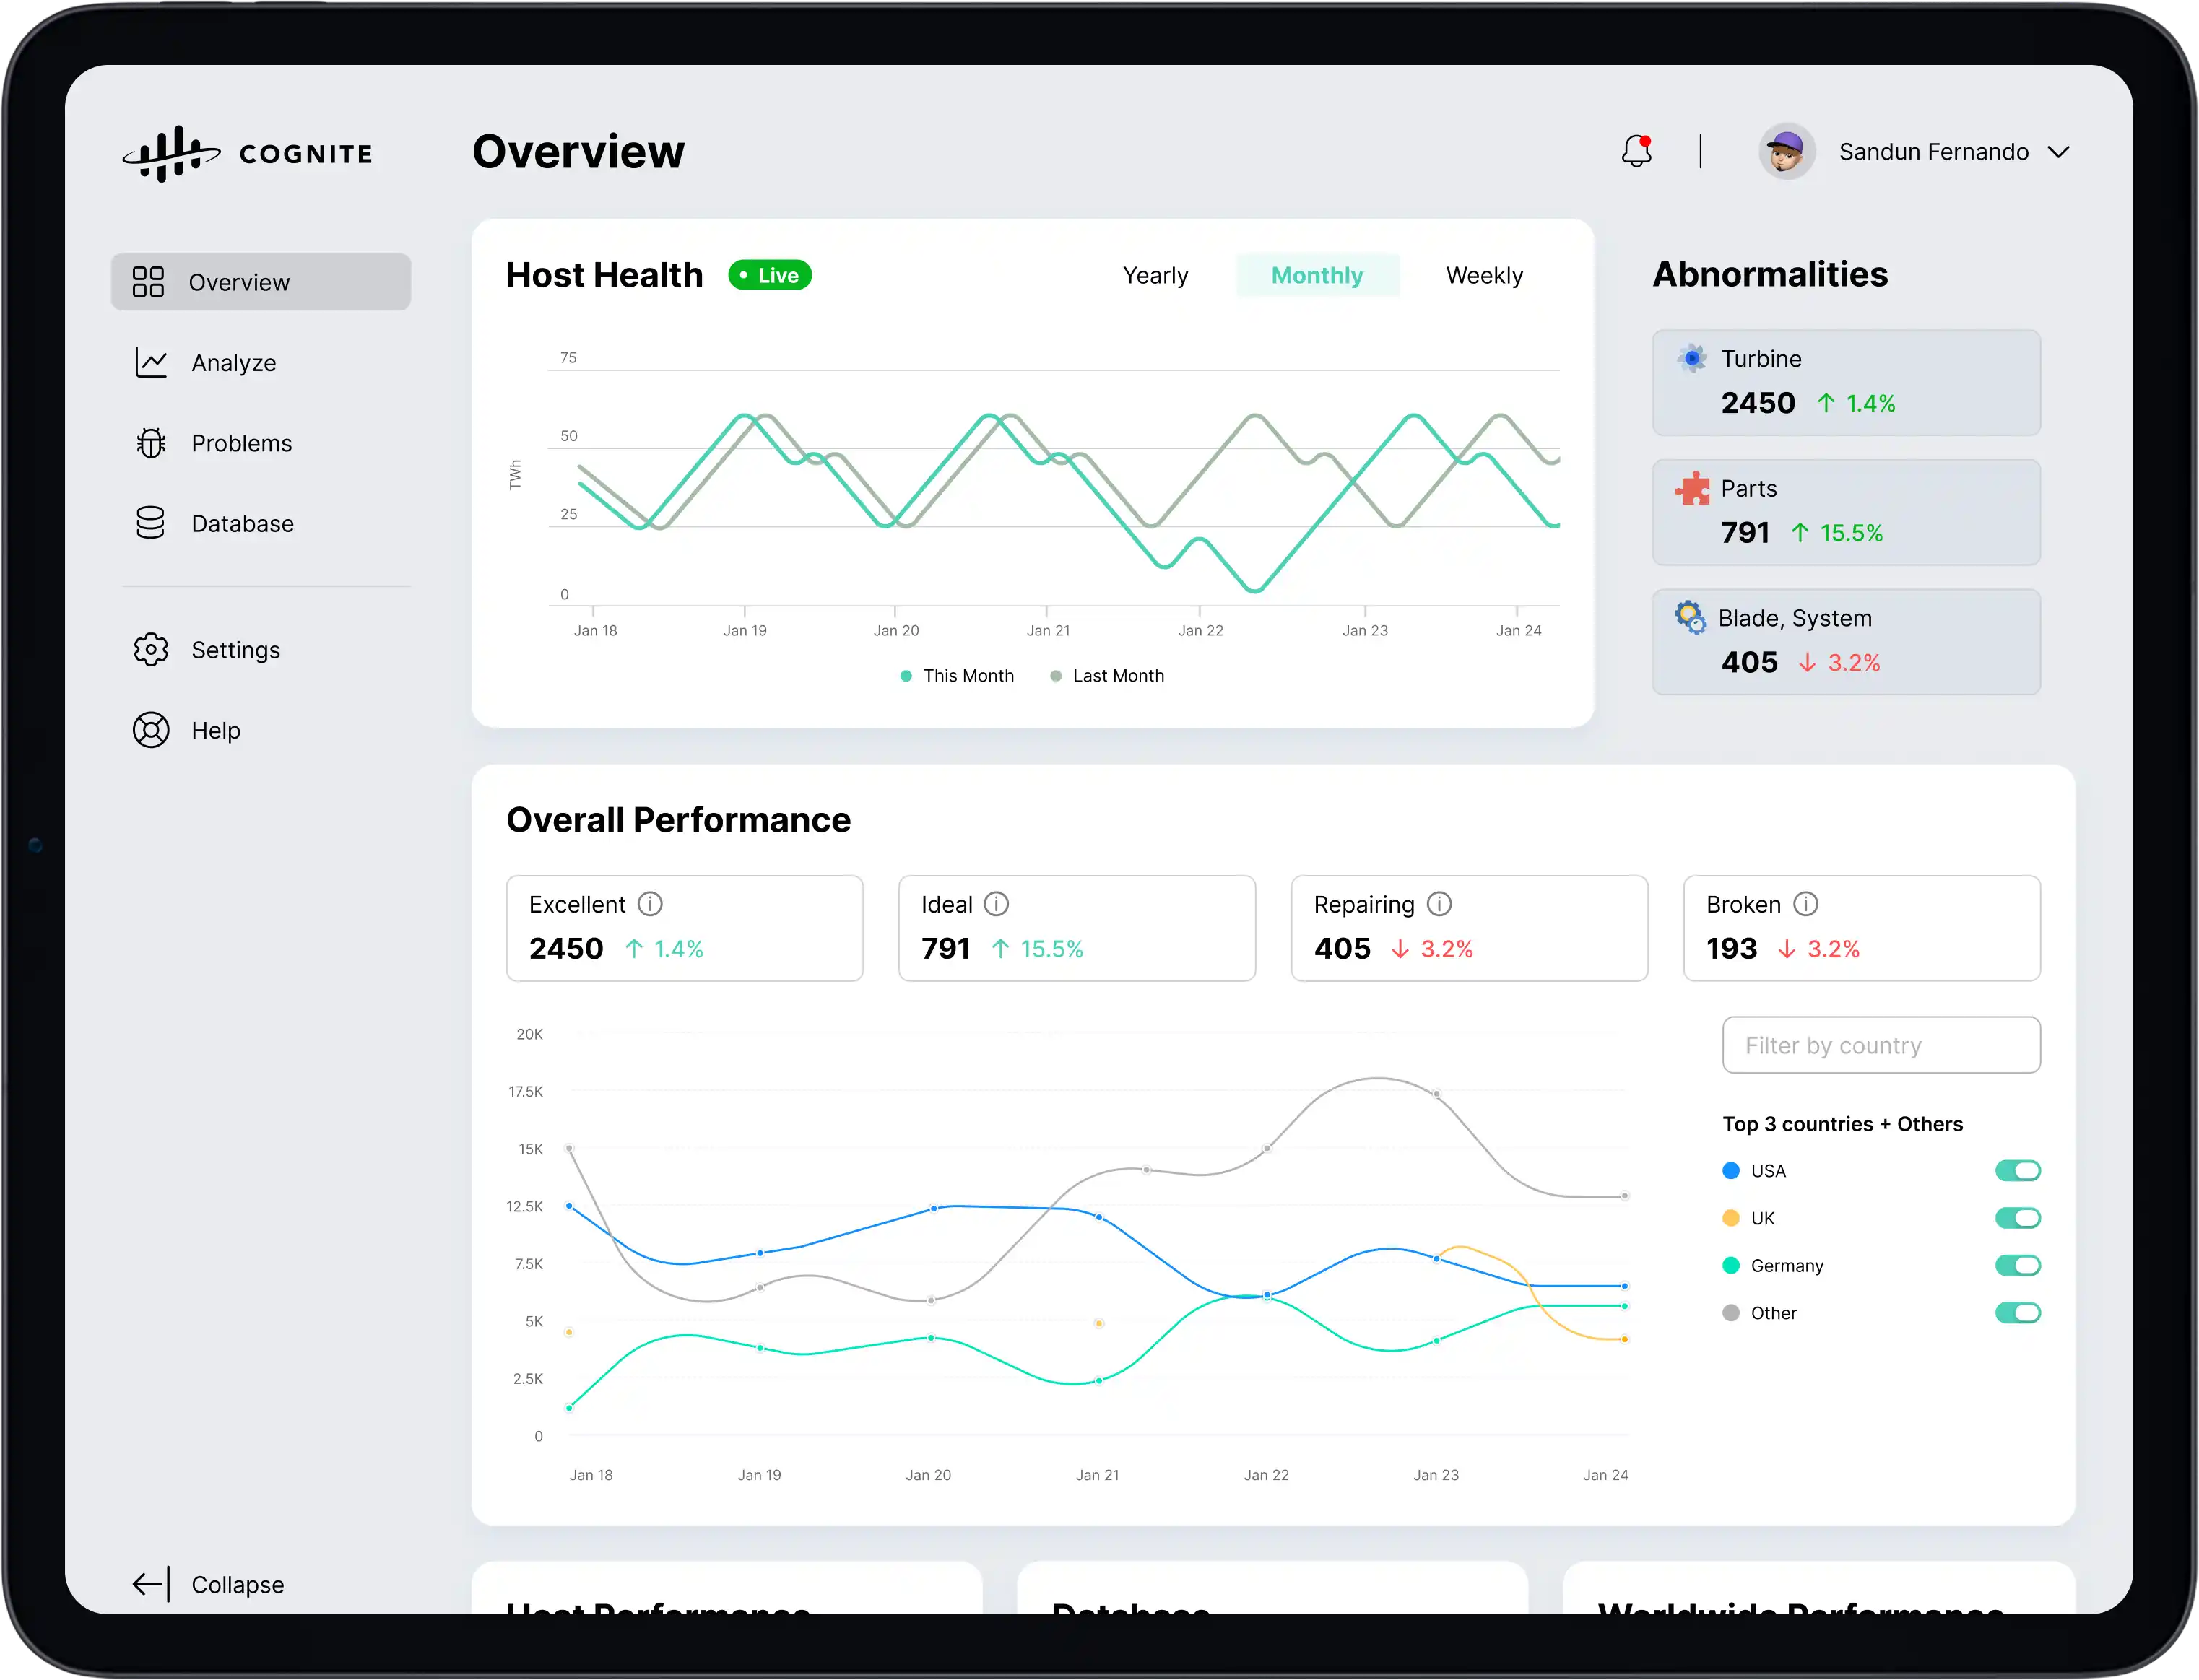Image resolution: width=2199 pixels, height=1680 pixels.
Task: Select the Analyze chart icon
Action: 151,362
